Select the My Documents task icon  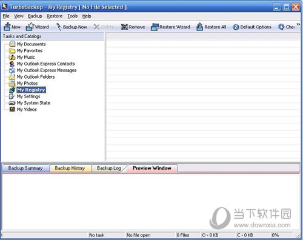[12, 44]
